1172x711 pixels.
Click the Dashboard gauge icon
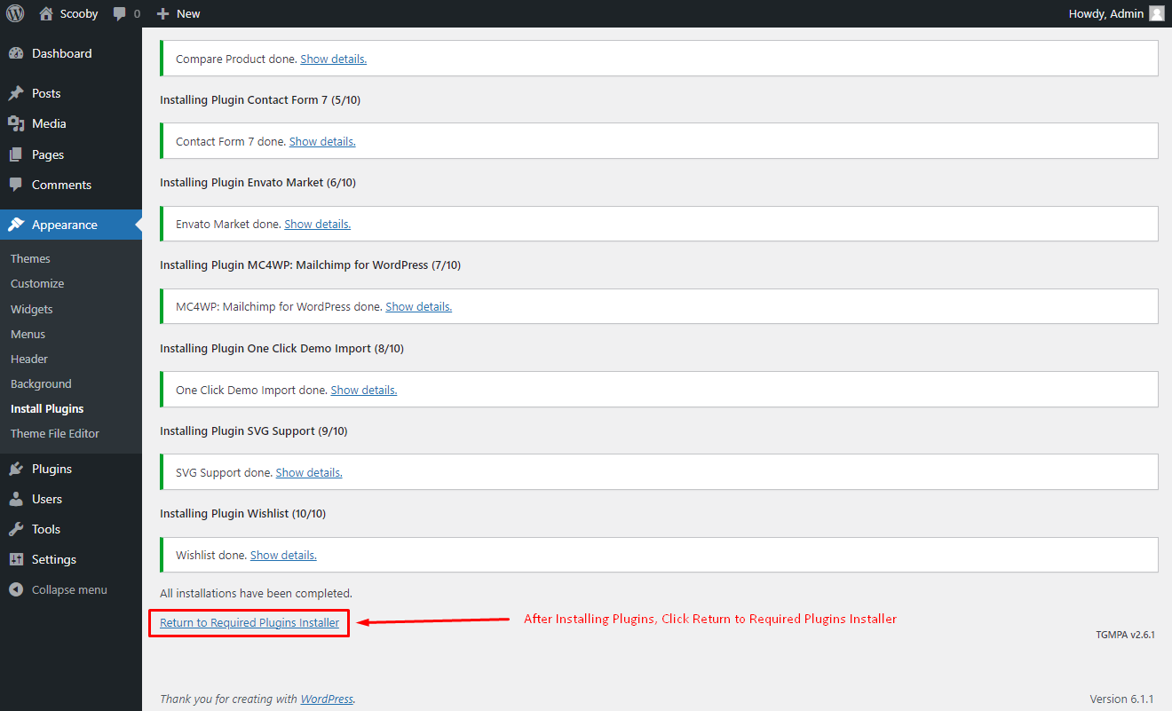16,53
